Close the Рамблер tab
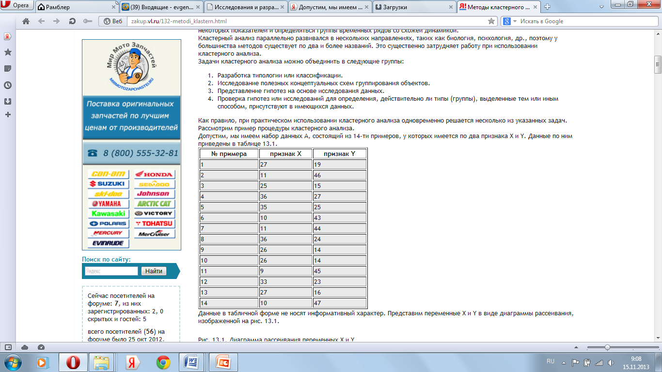The image size is (662, 372). tap(113, 7)
